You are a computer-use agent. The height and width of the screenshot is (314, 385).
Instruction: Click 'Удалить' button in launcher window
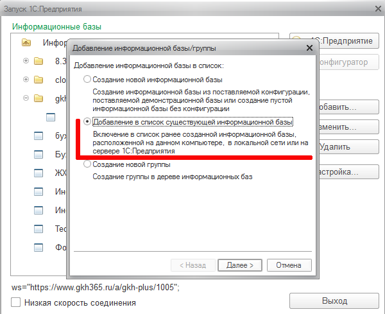pyautogui.click(x=348, y=146)
